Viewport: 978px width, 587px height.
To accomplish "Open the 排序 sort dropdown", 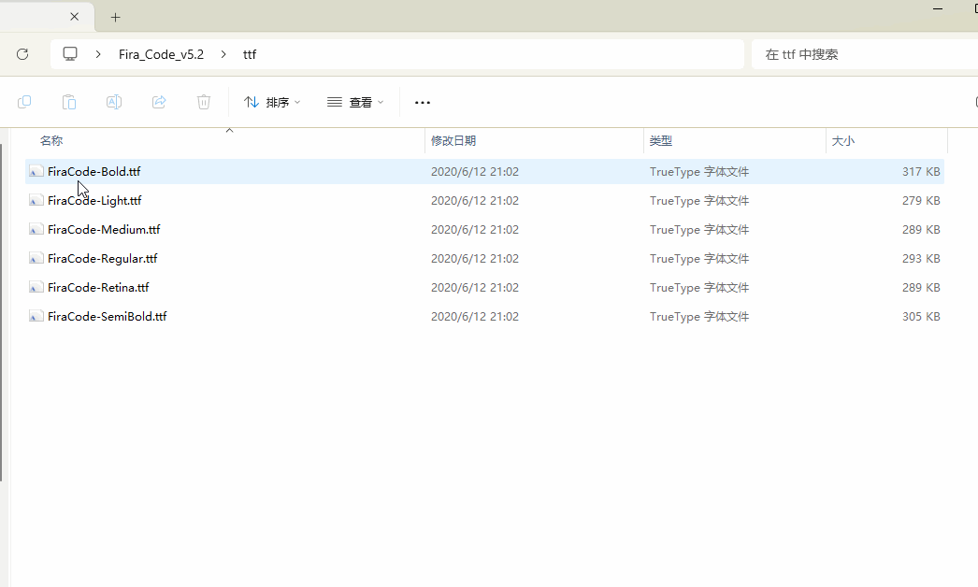I will pos(272,102).
